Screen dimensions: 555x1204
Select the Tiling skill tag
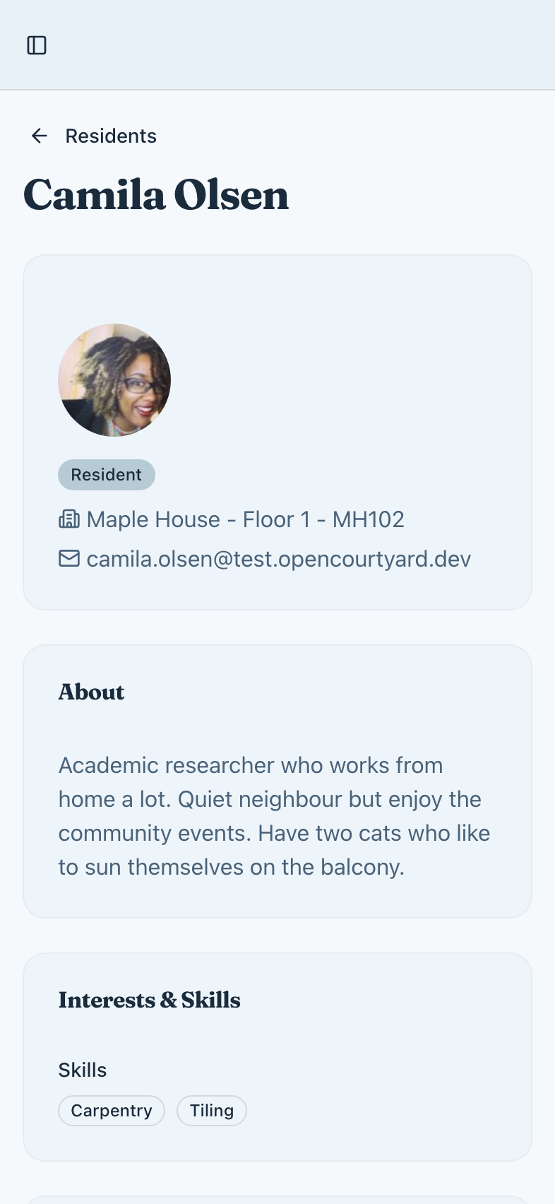click(x=212, y=1111)
